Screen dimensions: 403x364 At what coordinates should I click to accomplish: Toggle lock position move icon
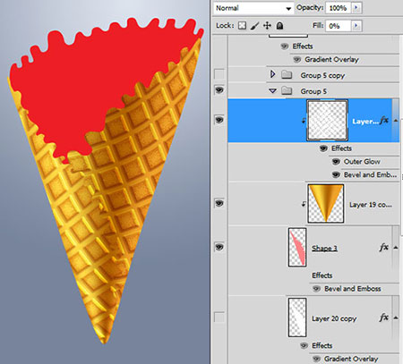tap(267, 26)
